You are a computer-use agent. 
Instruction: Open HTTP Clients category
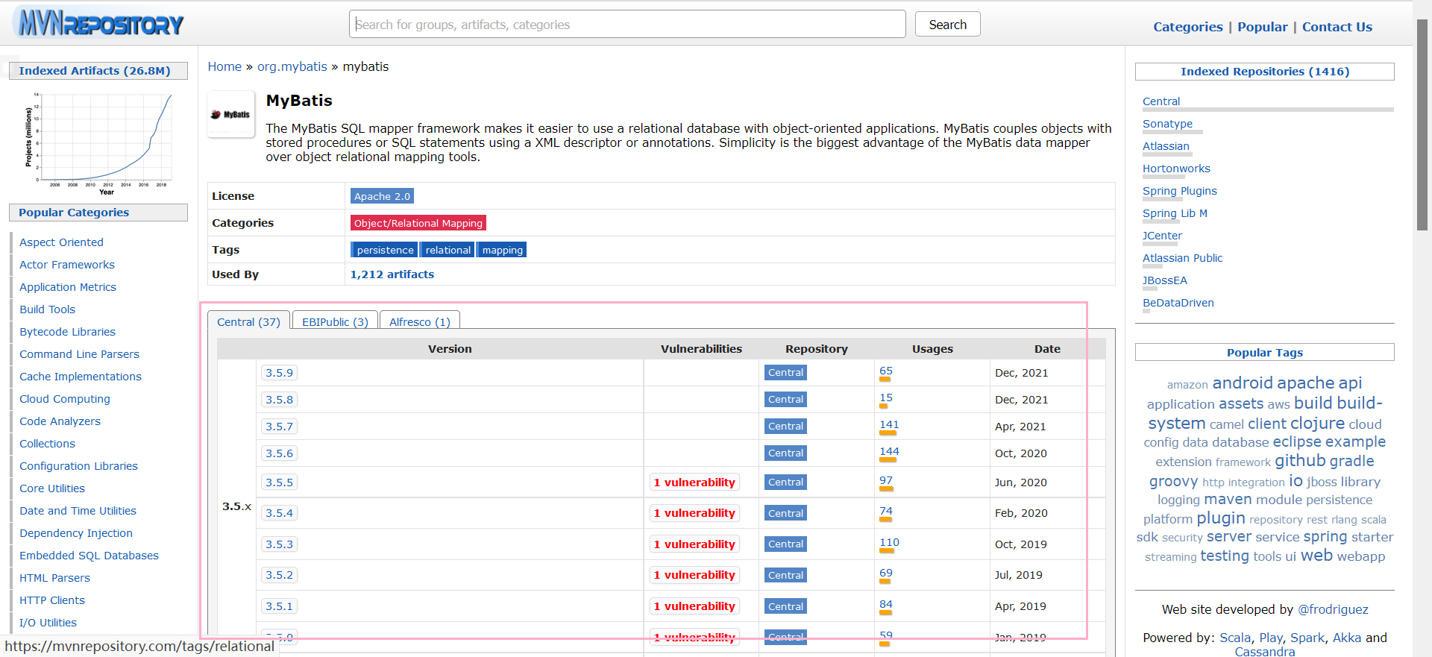(52, 600)
